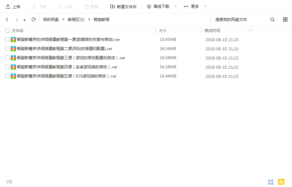Navigate to 我的网盘 breadcrumb

point(51,20)
